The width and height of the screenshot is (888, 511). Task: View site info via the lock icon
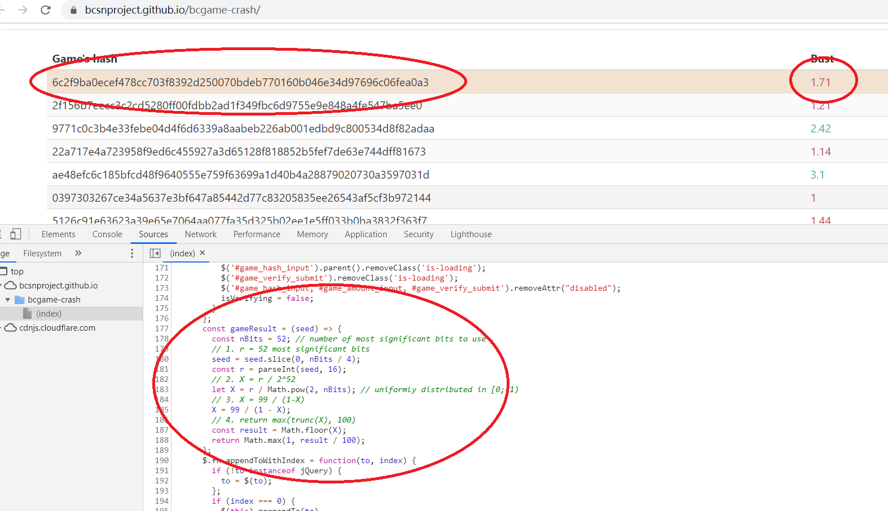[x=73, y=10]
